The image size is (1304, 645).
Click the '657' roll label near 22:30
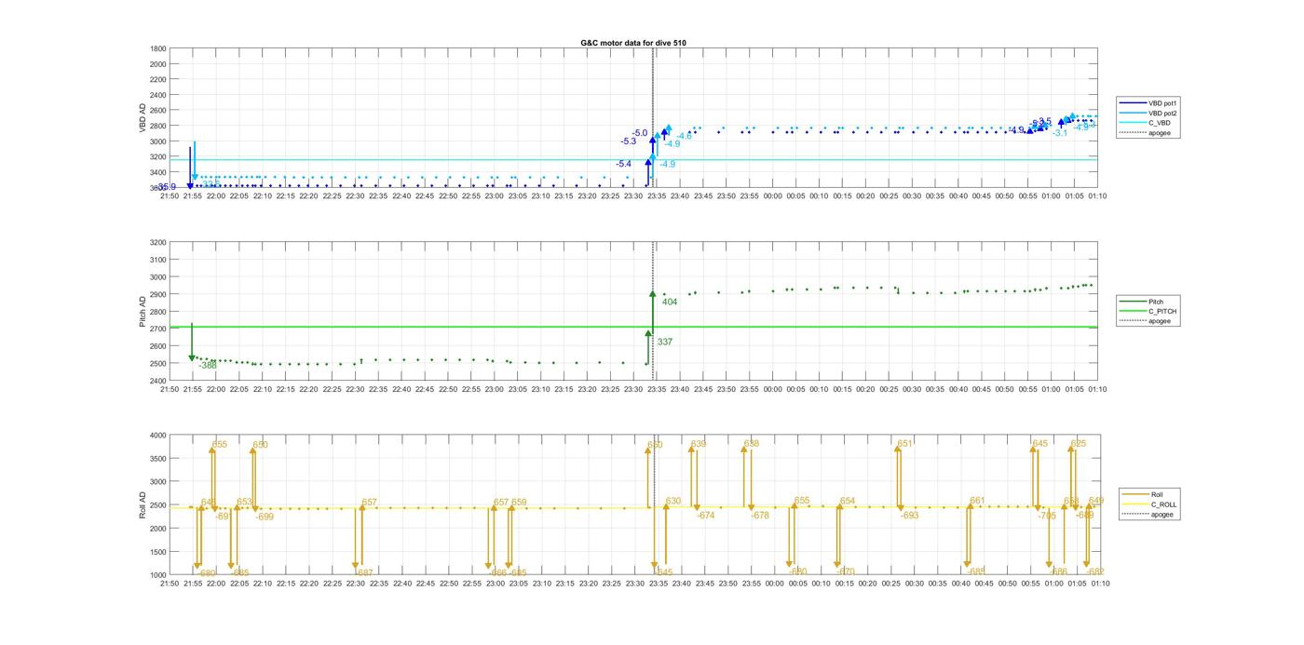point(369,503)
